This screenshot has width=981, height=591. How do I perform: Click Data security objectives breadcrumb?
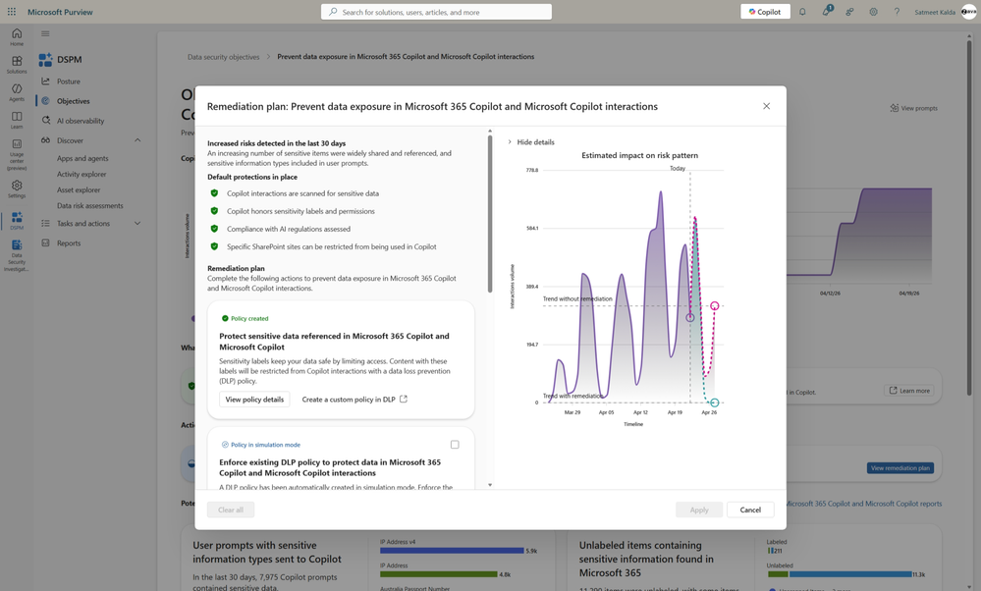pos(223,57)
